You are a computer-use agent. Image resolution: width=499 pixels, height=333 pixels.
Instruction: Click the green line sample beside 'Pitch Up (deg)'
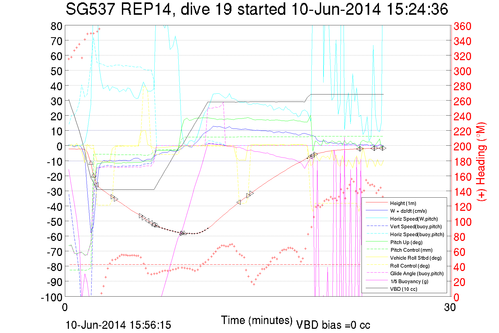[x=377, y=242]
